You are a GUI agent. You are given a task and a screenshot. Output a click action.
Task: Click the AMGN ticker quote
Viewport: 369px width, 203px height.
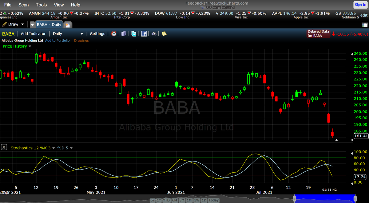(58, 15)
